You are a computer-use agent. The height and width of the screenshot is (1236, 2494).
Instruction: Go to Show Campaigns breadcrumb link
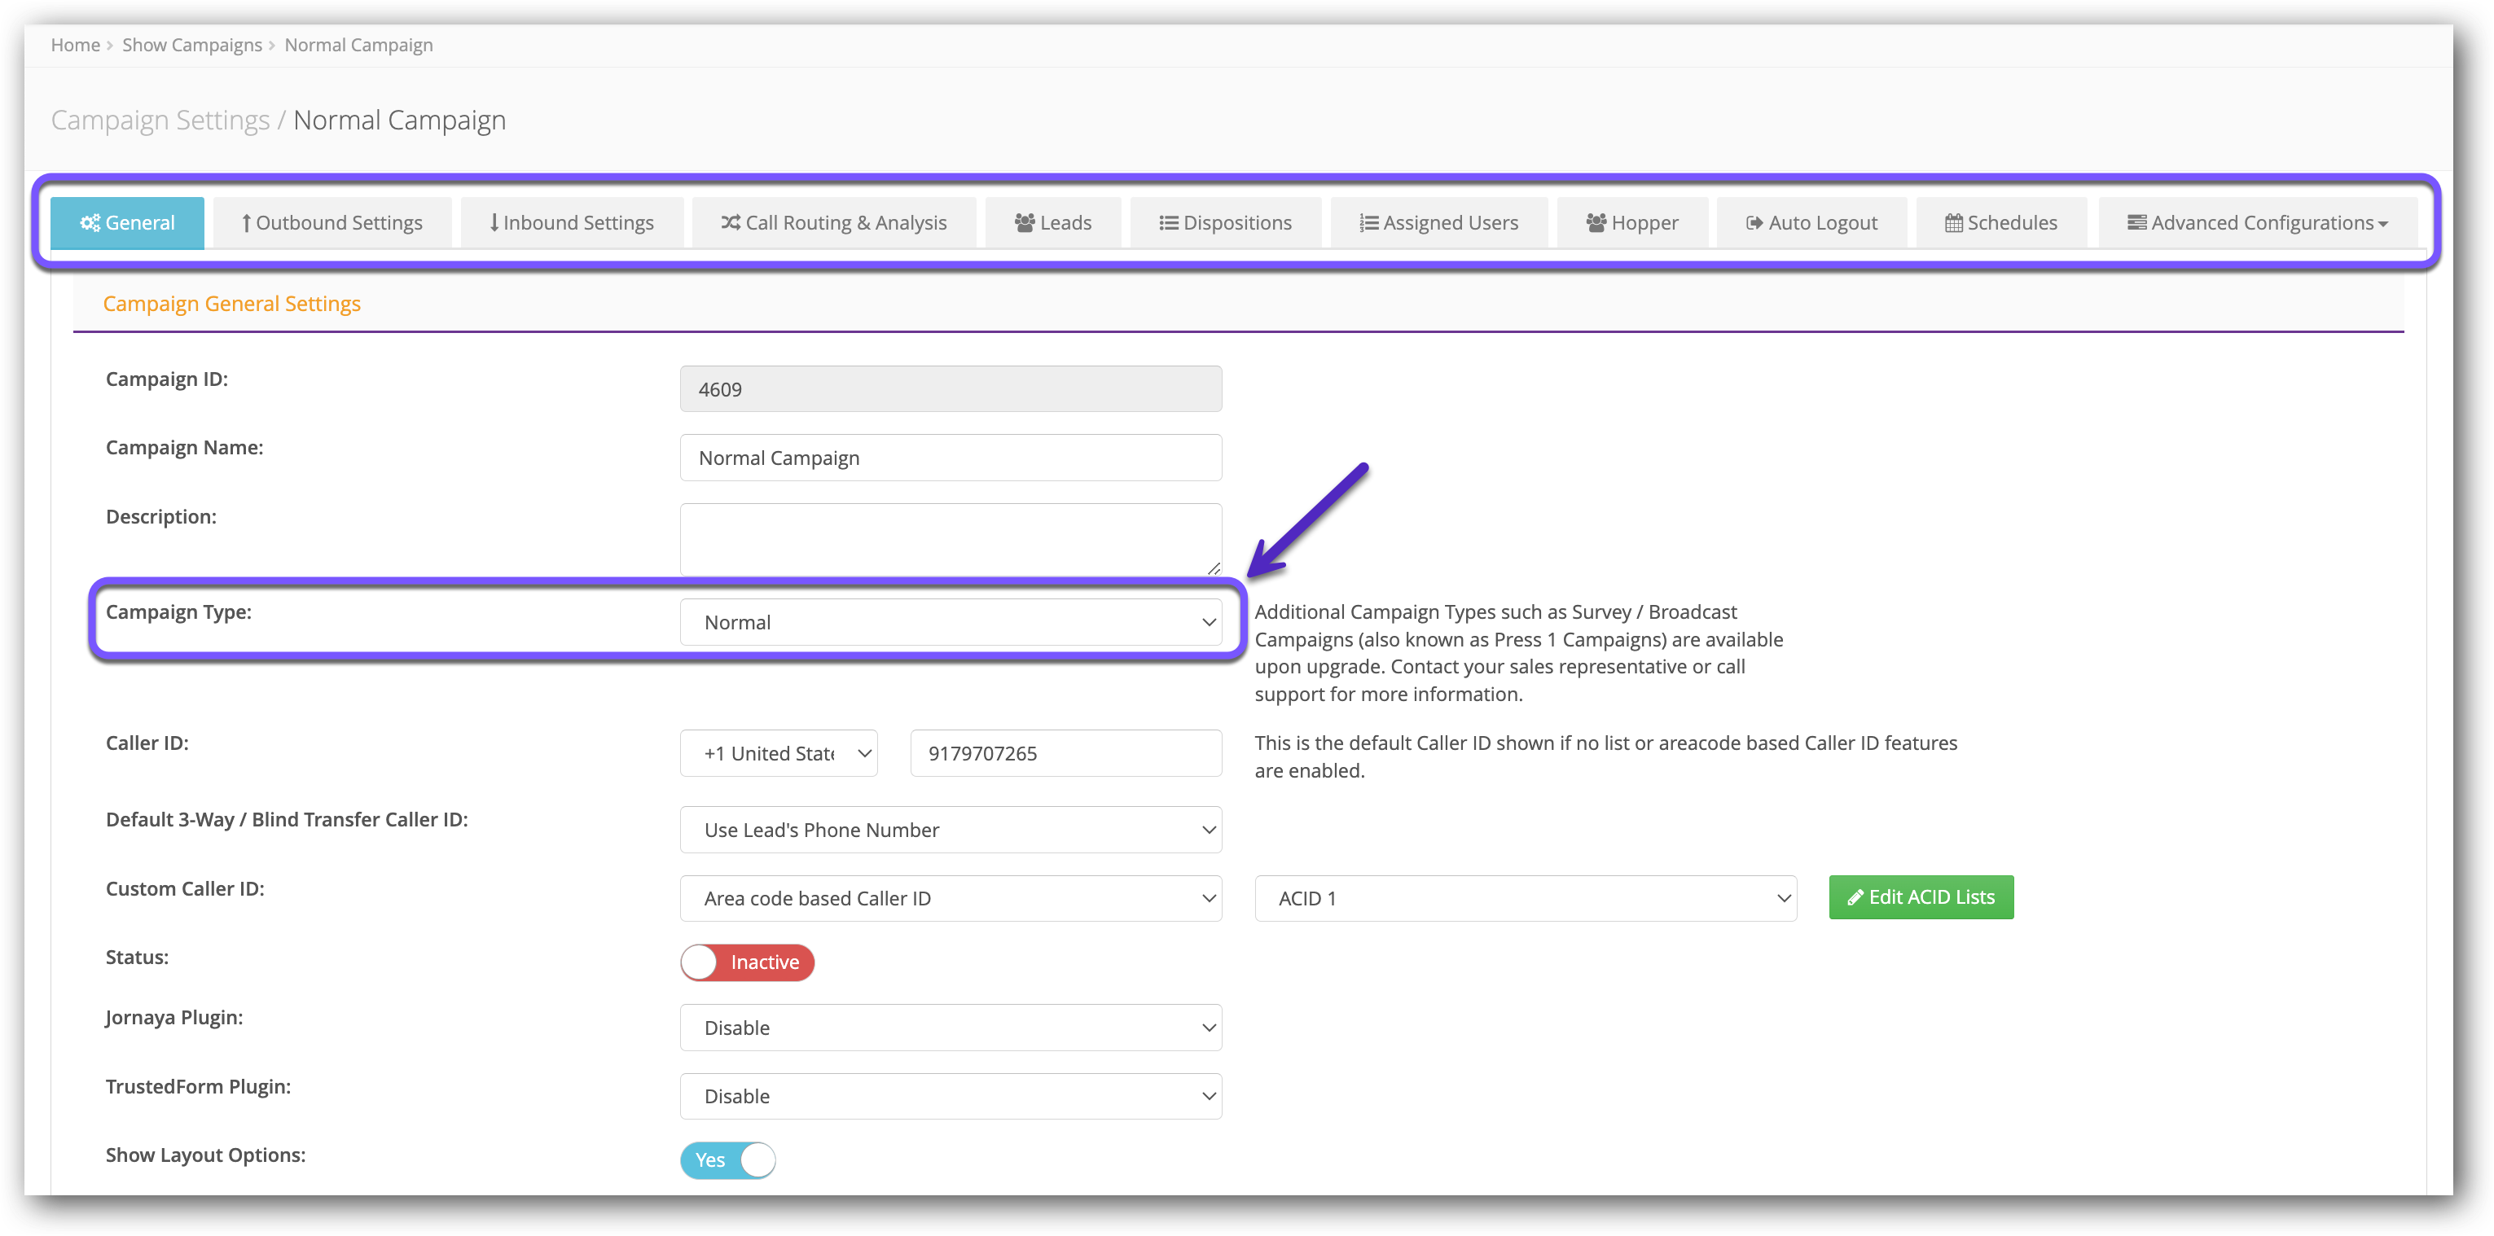(x=191, y=45)
